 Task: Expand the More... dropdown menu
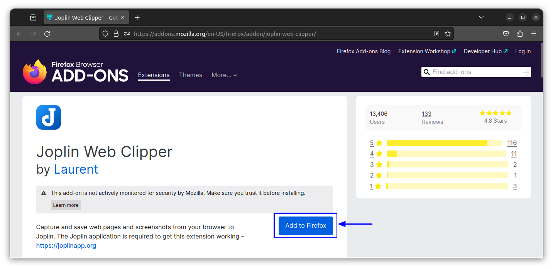pos(224,75)
